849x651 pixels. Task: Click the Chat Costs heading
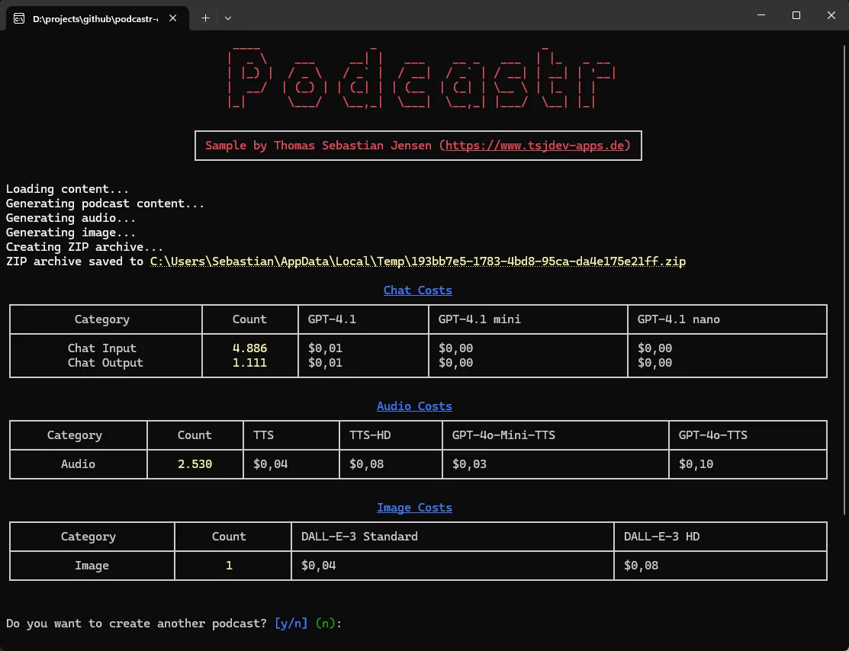[417, 290]
